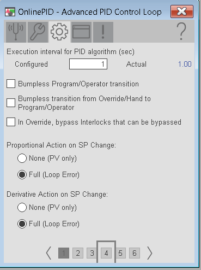This screenshot has width=201, height=270.
Task: Go to next page with right chevron
Action: tap(149, 253)
